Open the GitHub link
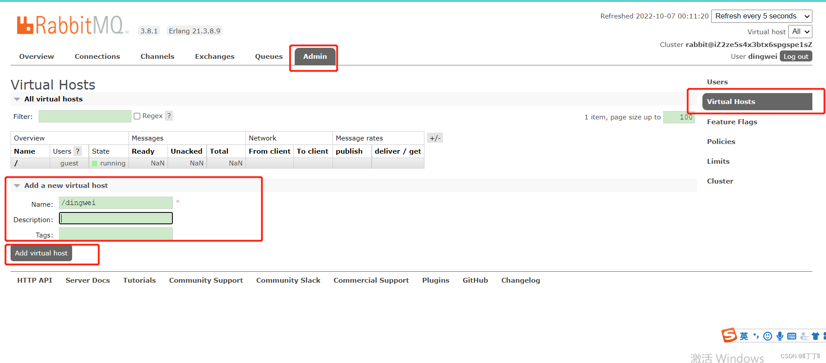826x363 pixels. (475, 280)
